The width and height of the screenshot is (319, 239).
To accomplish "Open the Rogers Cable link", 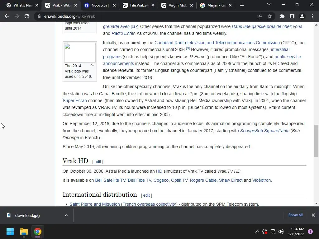I will [x=203, y=180].
